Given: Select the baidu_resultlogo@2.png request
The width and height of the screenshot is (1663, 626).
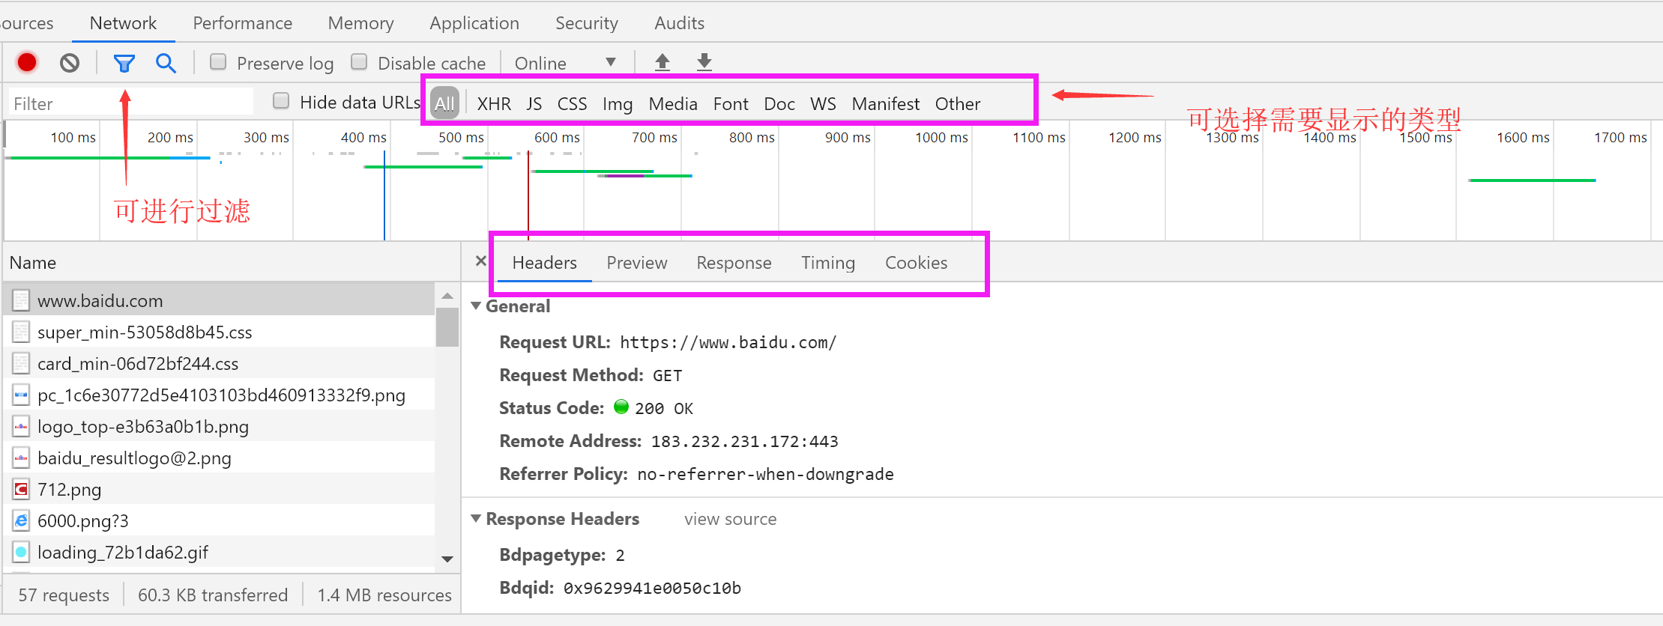Looking at the screenshot, I should [219, 458].
